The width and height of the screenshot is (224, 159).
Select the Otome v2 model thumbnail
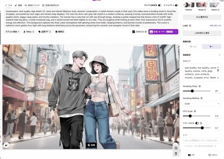215,5
